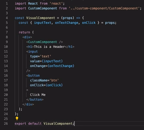Click the lightbulb quick-fix icon

point(17,118)
